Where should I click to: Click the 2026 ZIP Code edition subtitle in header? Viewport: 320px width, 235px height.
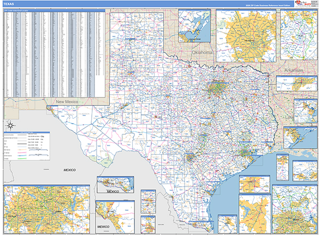[x=268, y=5]
